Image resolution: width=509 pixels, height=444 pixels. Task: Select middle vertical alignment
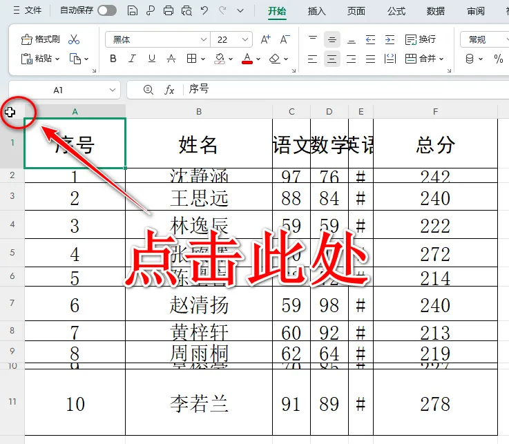(x=332, y=39)
